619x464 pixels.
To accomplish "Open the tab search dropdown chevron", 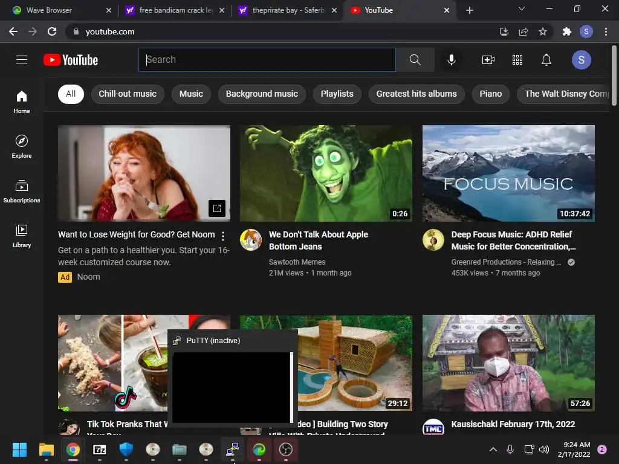I will pos(522,8).
